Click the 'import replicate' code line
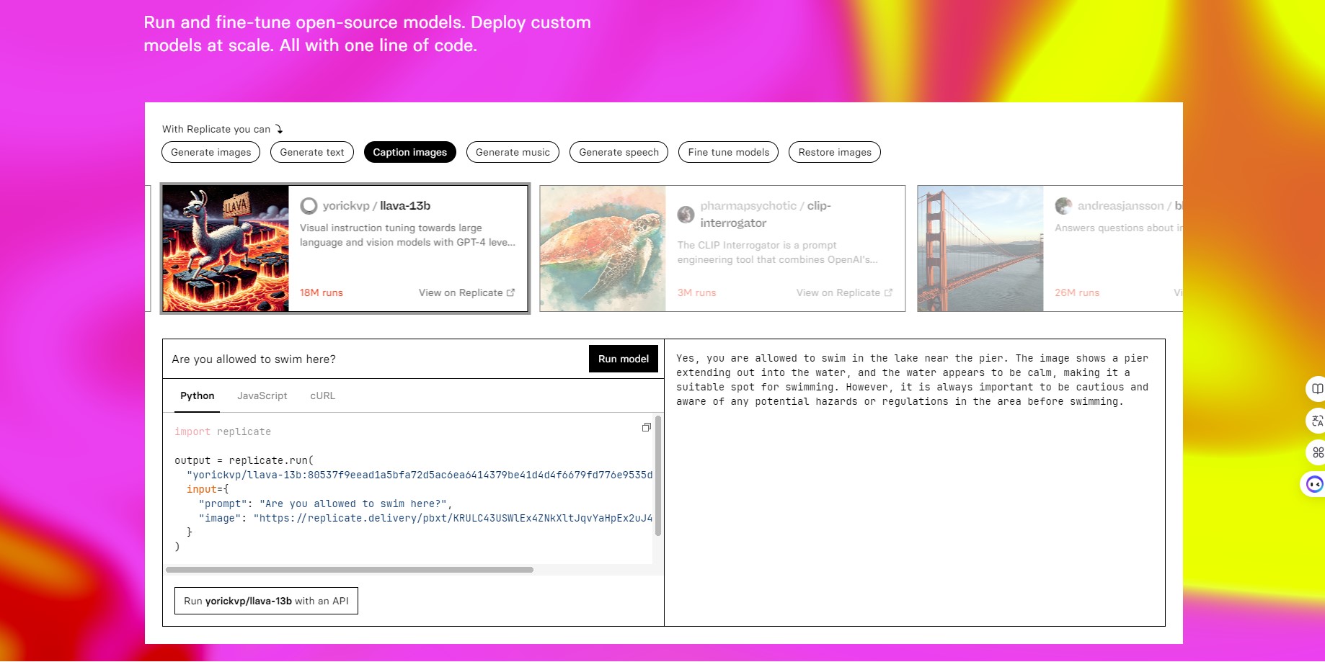The width and height of the screenshot is (1325, 662). [223, 431]
